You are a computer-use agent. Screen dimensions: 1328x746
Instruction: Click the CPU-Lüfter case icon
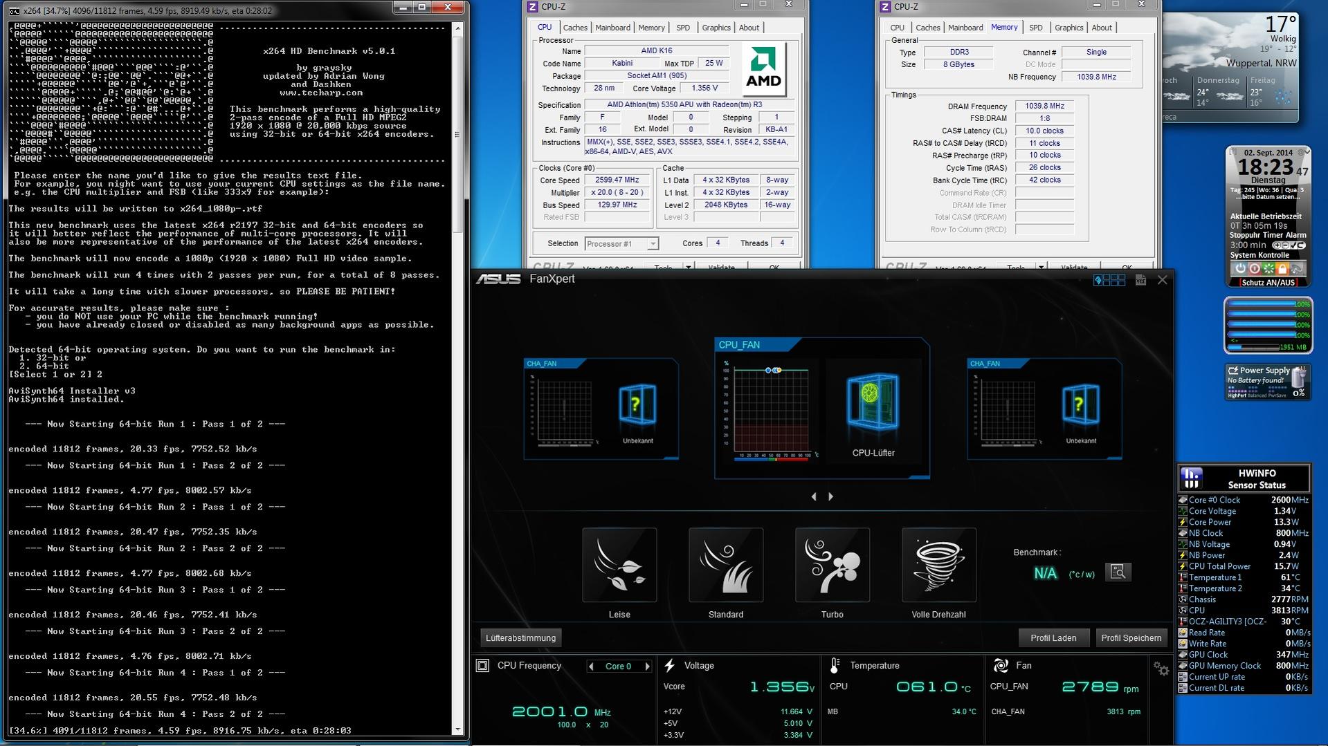873,402
